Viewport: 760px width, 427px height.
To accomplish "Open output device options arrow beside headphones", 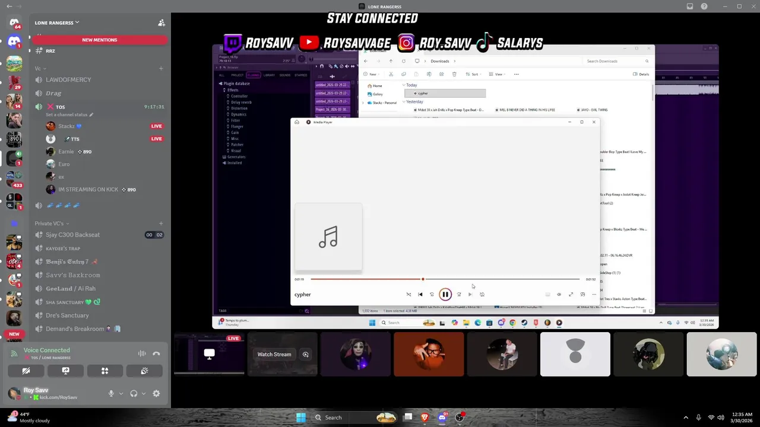I will tap(143, 393).
